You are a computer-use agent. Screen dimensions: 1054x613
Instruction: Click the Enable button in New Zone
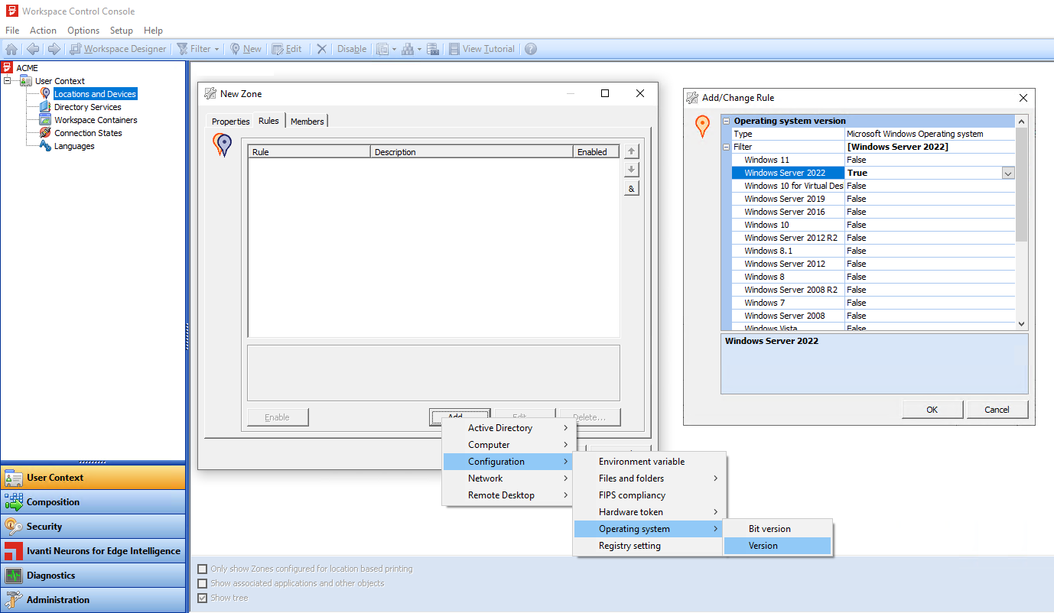278,417
